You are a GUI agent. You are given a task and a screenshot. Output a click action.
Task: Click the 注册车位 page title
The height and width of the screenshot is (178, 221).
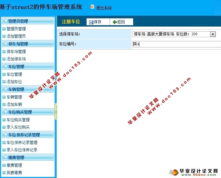(71, 22)
